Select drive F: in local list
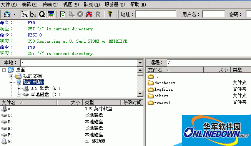251x146 pixels. (7, 135)
